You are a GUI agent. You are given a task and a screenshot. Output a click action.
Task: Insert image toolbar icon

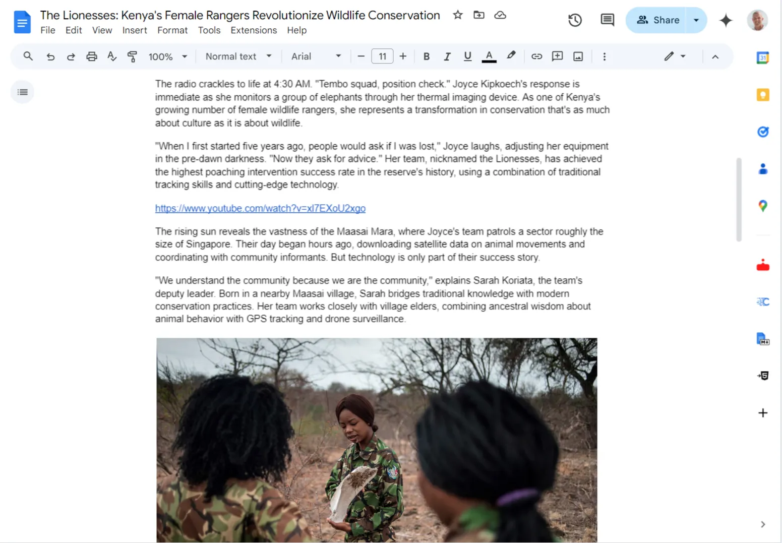pyautogui.click(x=578, y=56)
